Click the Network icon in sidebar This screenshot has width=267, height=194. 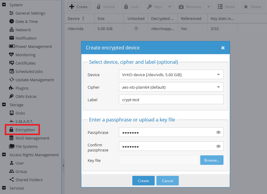point(12,30)
